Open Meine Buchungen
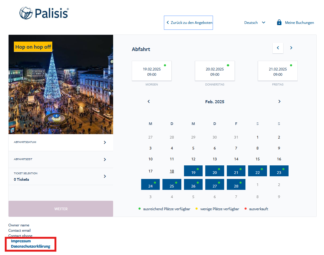The image size is (324, 255). (x=299, y=23)
